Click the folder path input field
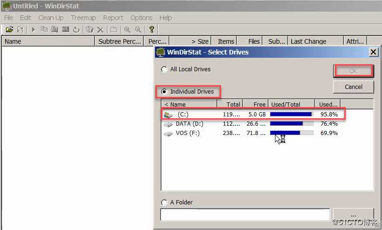This screenshot has width=382, height=230. 245,215
